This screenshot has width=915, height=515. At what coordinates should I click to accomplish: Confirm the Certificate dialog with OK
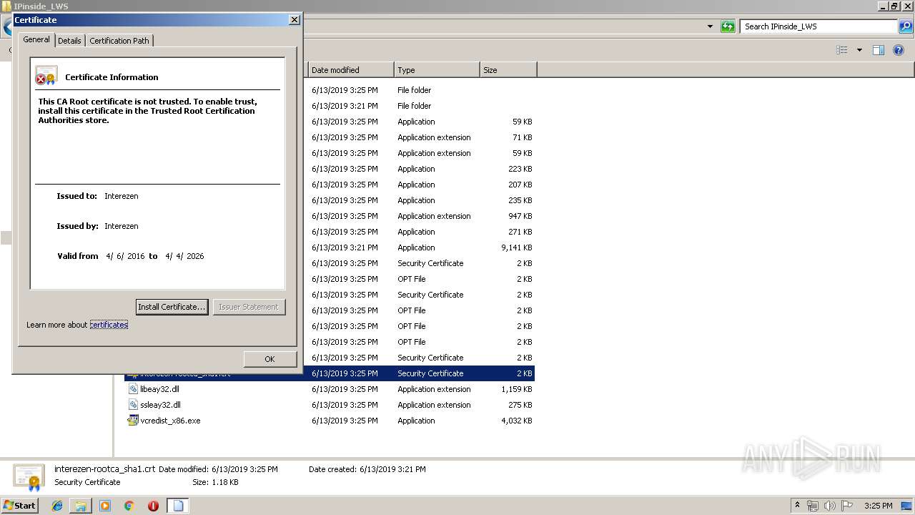point(269,359)
